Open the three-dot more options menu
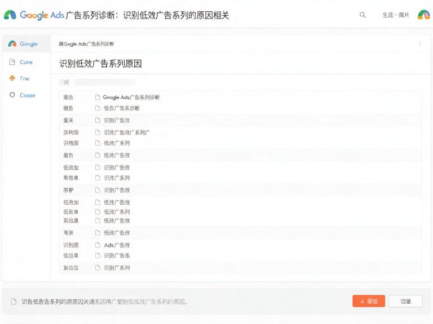 pos(419,44)
